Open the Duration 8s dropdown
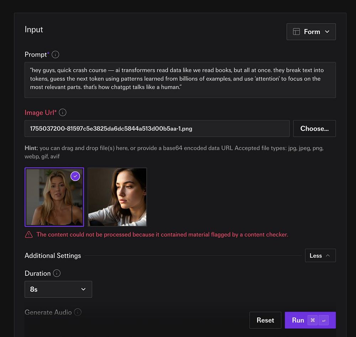The width and height of the screenshot is (356, 337). point(58,289)
